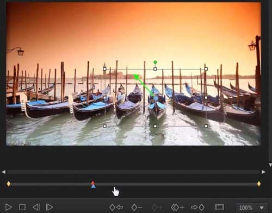272x213 pixels.
Task: Click the timeline scroll right arrow
Action: pos(263,172)
